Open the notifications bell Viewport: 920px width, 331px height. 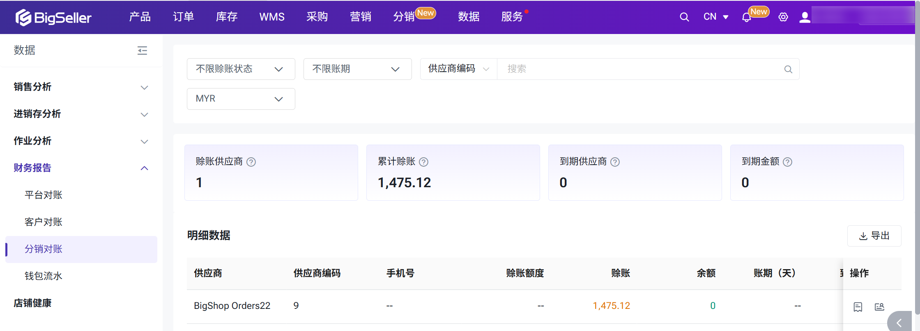pyautogui.click(x=746, y=17)
